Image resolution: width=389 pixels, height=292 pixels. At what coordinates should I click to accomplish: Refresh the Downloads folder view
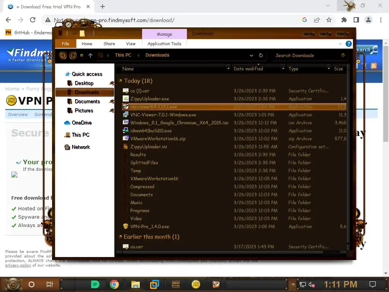pos(261,56)
